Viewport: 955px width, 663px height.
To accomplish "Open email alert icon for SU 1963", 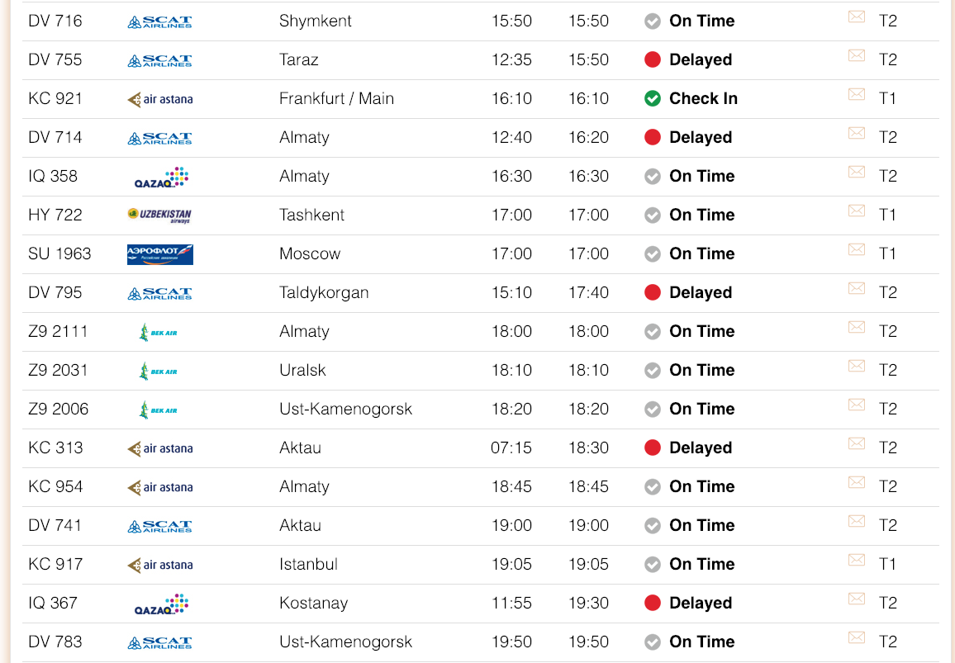I will [x=857, y=249].
